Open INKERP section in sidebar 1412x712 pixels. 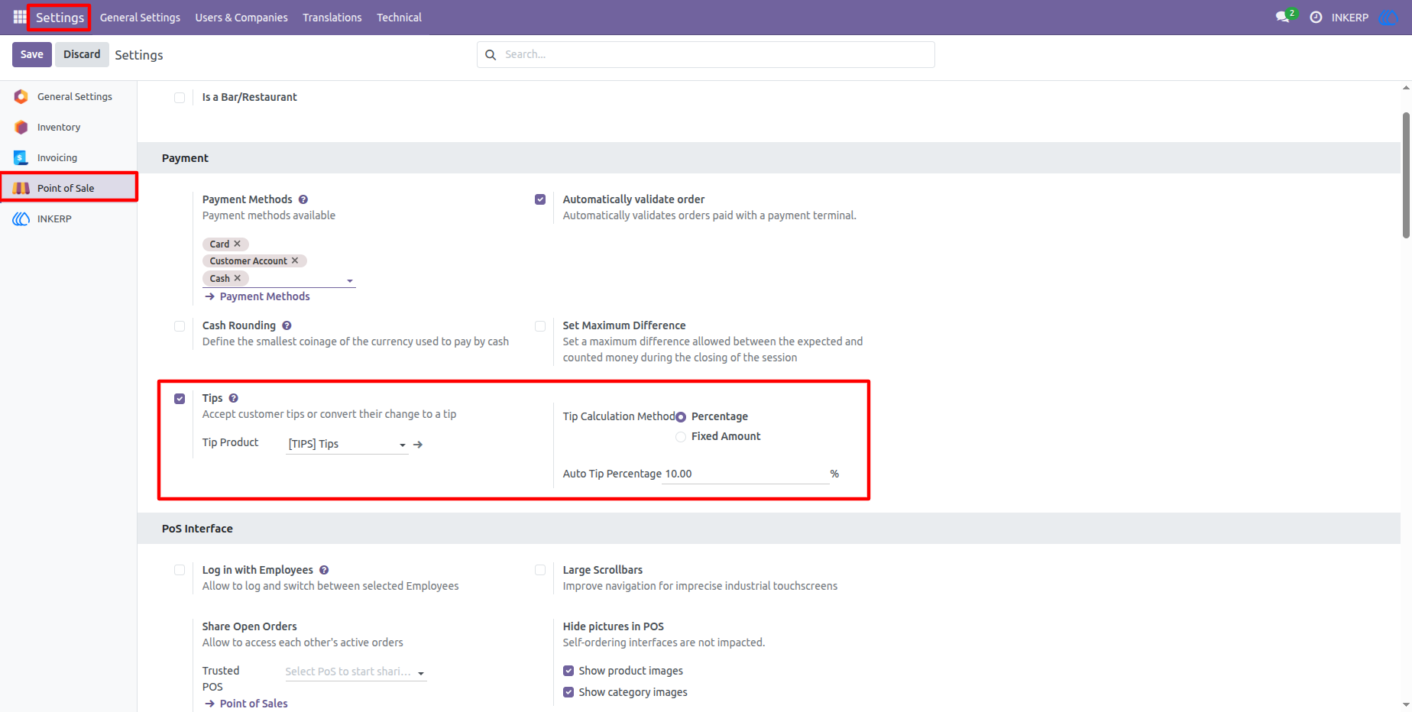pyautogui.click(x=54, y=218)
